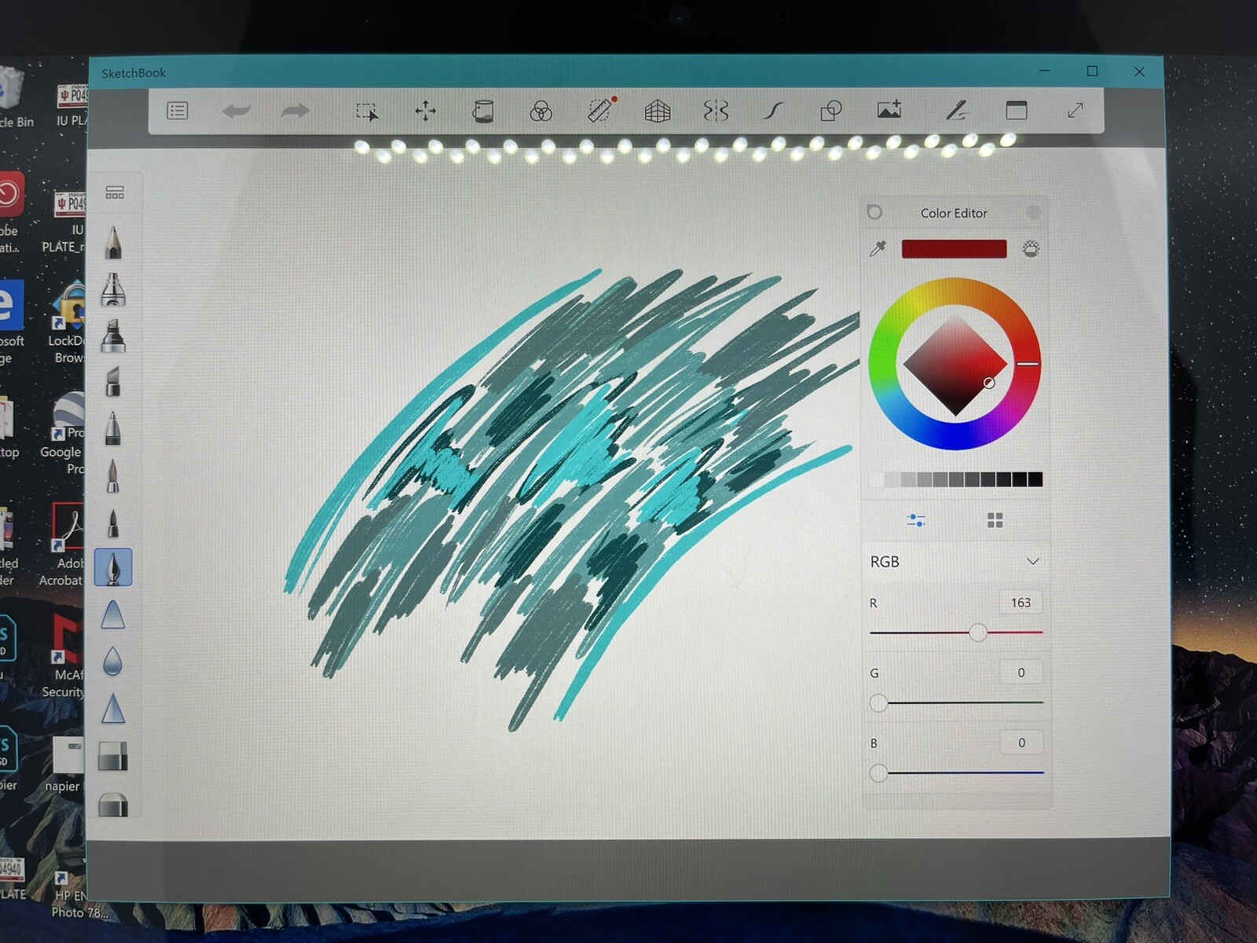
Task: Select the paint brush tool
Action: [x=113, y=475]
